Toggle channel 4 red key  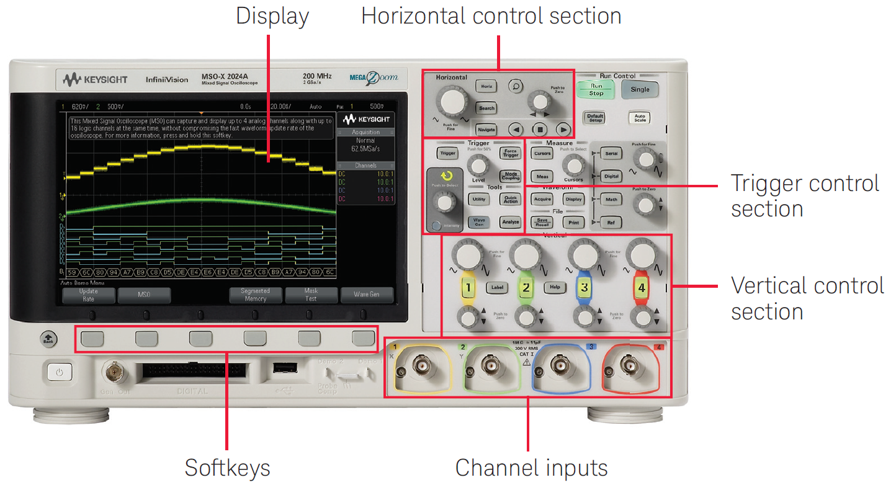coord(641,288)
